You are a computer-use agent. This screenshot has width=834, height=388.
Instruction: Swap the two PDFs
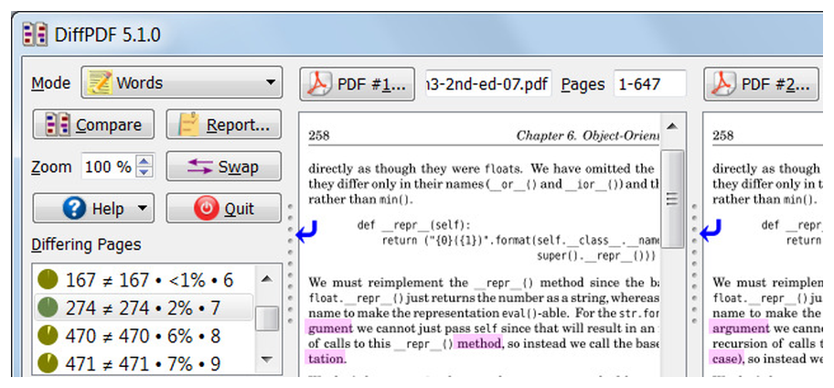click(x=224, y=167)
